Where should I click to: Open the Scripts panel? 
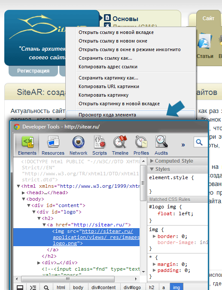click(100, 145)
